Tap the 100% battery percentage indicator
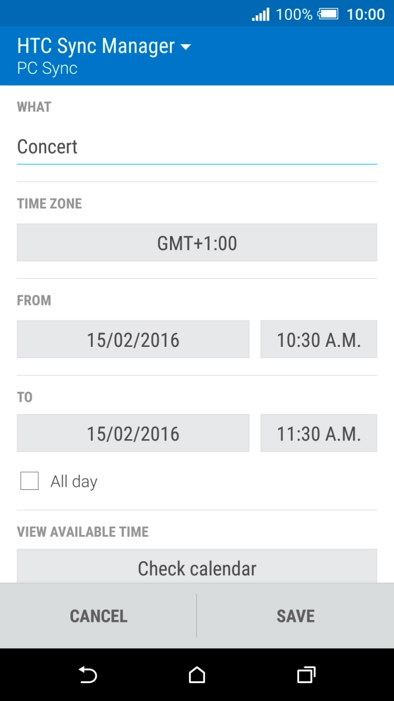The height and width of the screenshot is (701, 394). point(294,15)
